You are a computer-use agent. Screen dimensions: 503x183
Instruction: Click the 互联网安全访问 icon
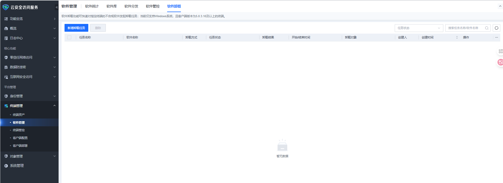pos(6,77)
